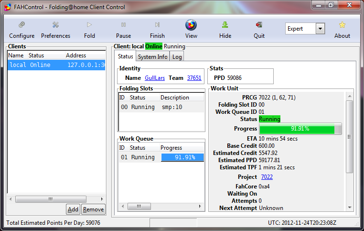Open the Expert mode dropdown

point(320,29)
